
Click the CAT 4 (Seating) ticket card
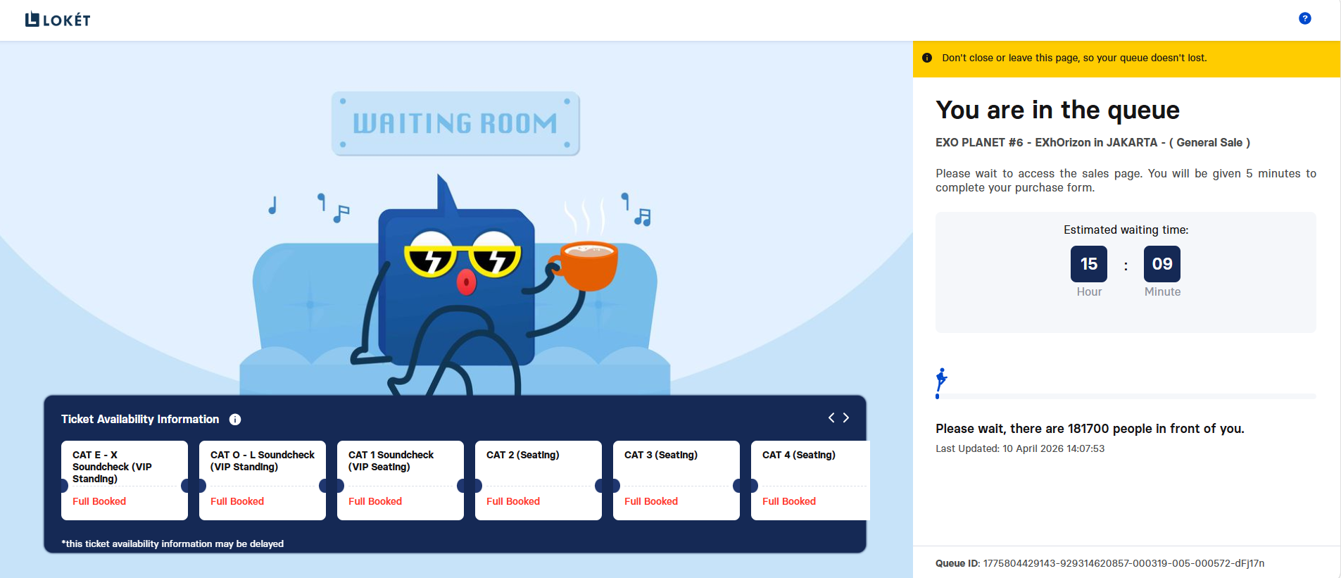pos(810,480)
